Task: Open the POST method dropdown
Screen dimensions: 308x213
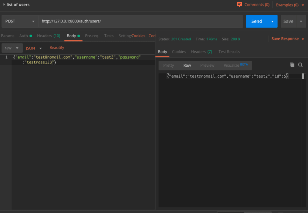Action: click(x=20, y=21)
